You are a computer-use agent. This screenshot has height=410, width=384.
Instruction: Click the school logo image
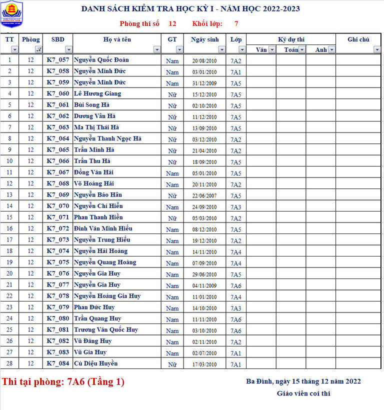[x=12, y=14]
